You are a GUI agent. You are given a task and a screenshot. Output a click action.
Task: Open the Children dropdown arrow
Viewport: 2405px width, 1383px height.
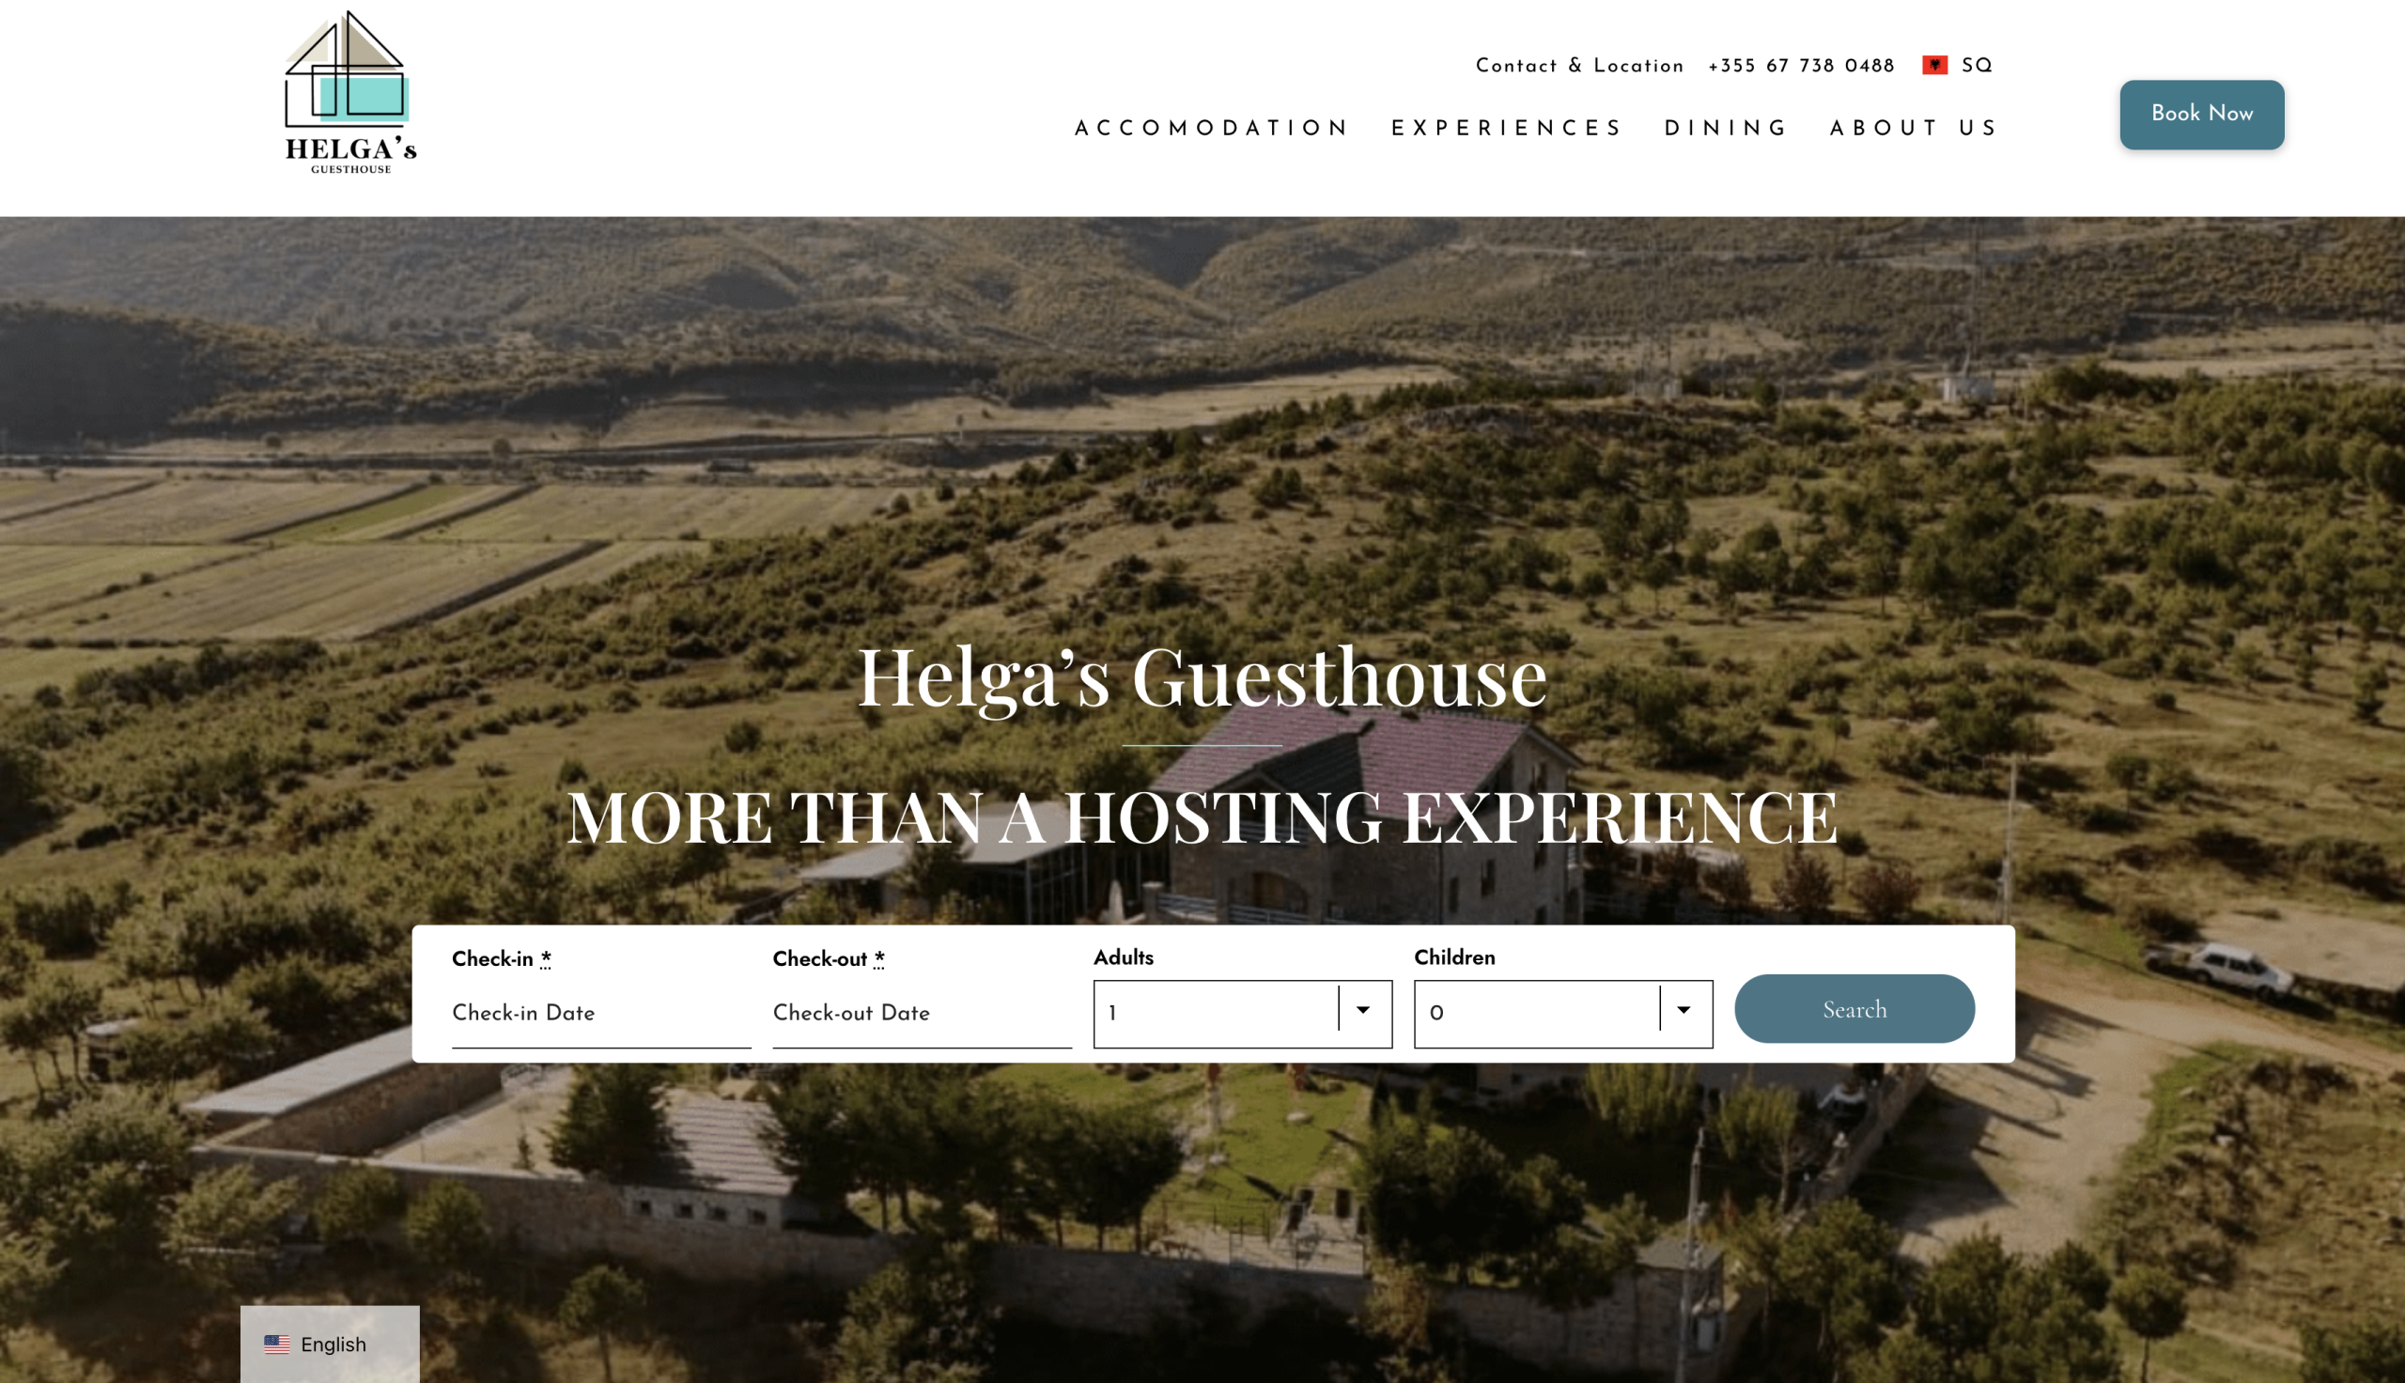[1683, 1010]
